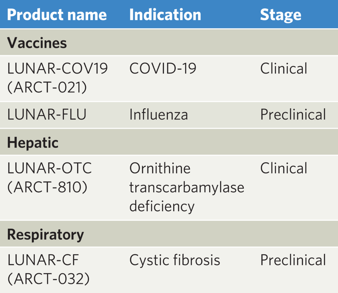This screenshot has width=338, height=293.
Task: Select the ARCT-810 code text
Action: [x=47, y=187]
